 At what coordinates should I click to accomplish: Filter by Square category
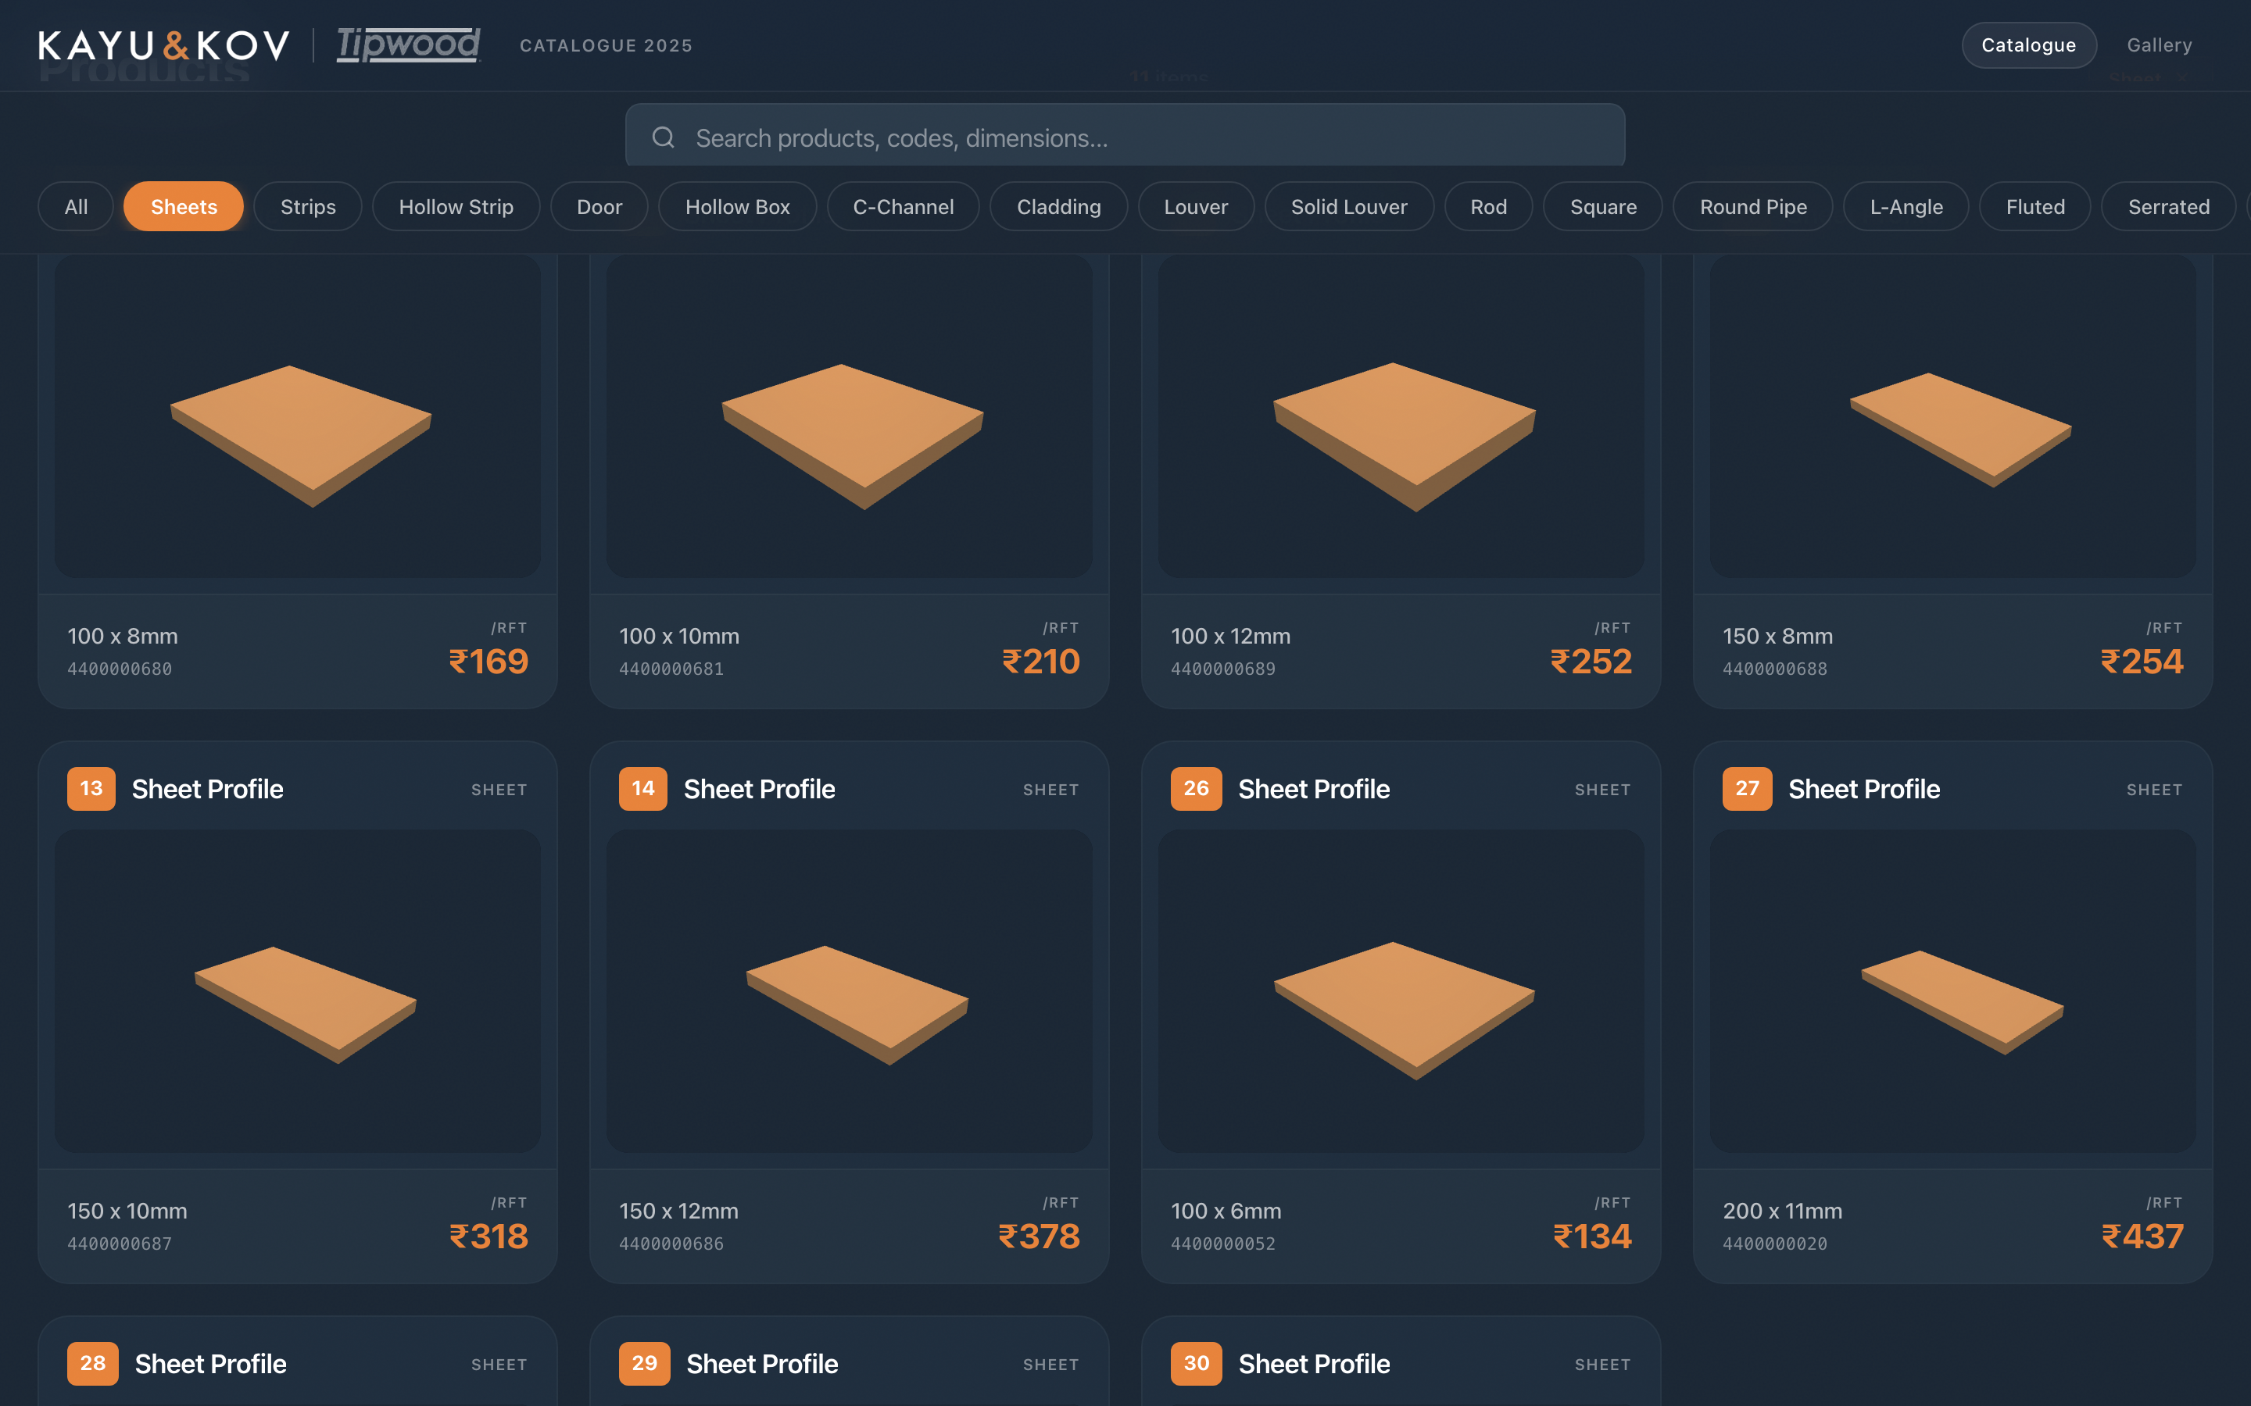pos(1603,206)
